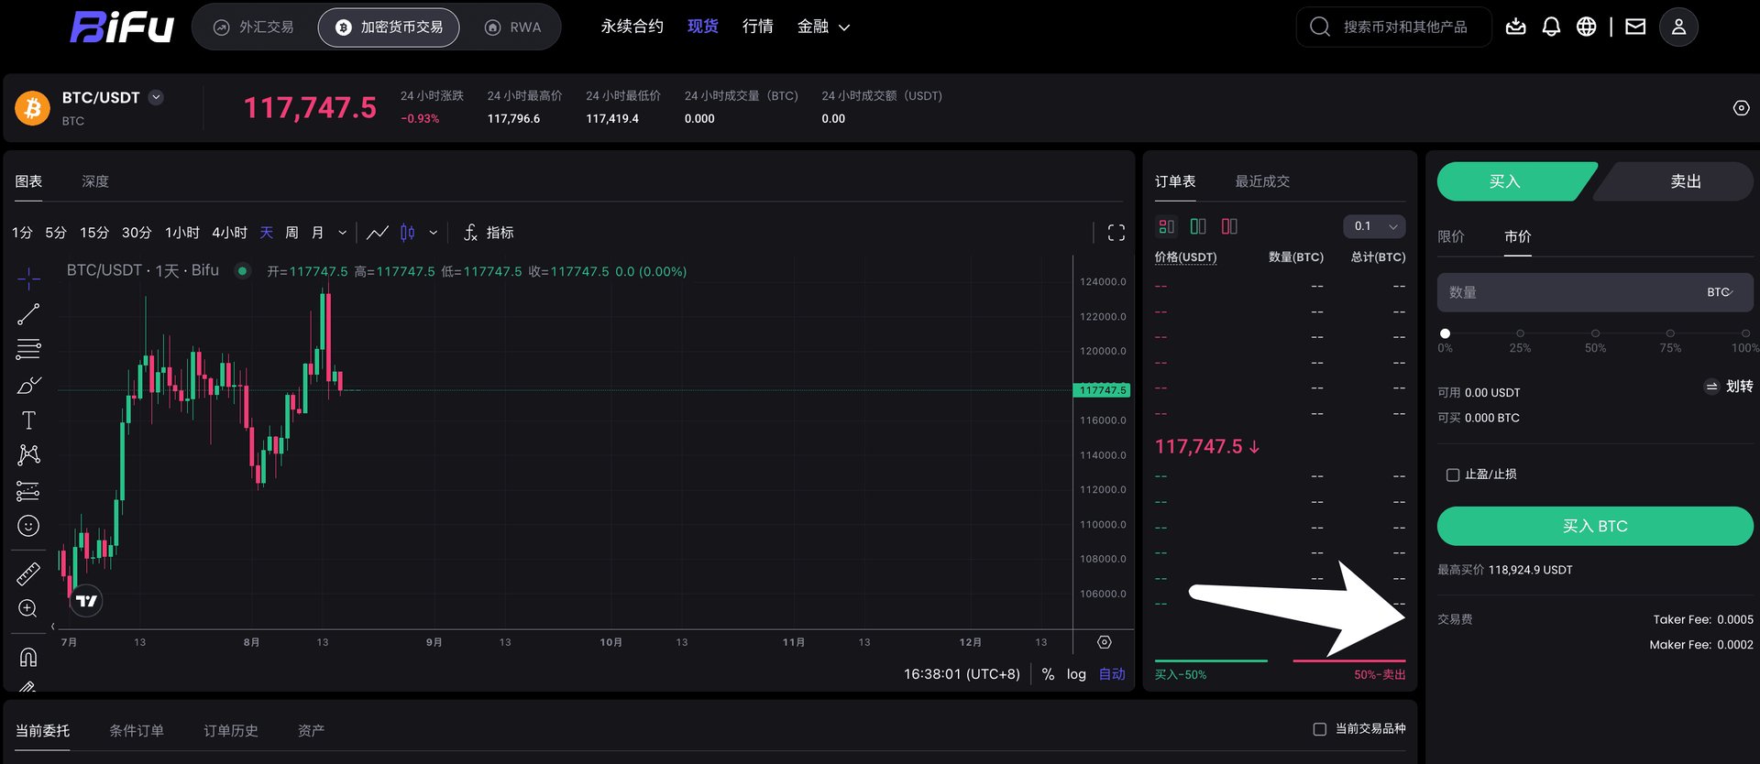Select the brush drawing tool
This screenshot has width=1760, height=764.
pos(28,385)
